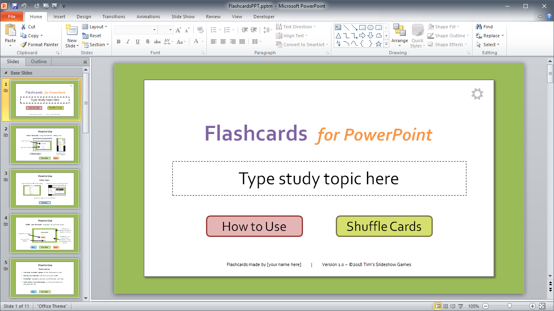The height and width of the screenshot is (311, 554).
Task: Switch to the Outline pane tab
Action: (39, 62)
